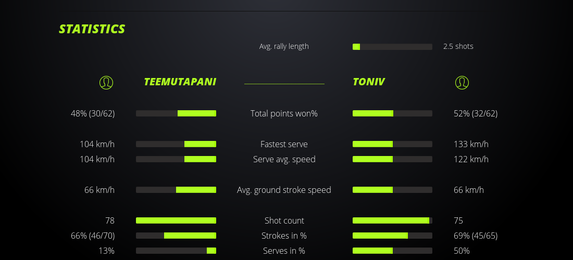This screenshot has width=573, height=260.
Task: Open the TEEMUTAPANI player name link
Action: coord(180,82)
